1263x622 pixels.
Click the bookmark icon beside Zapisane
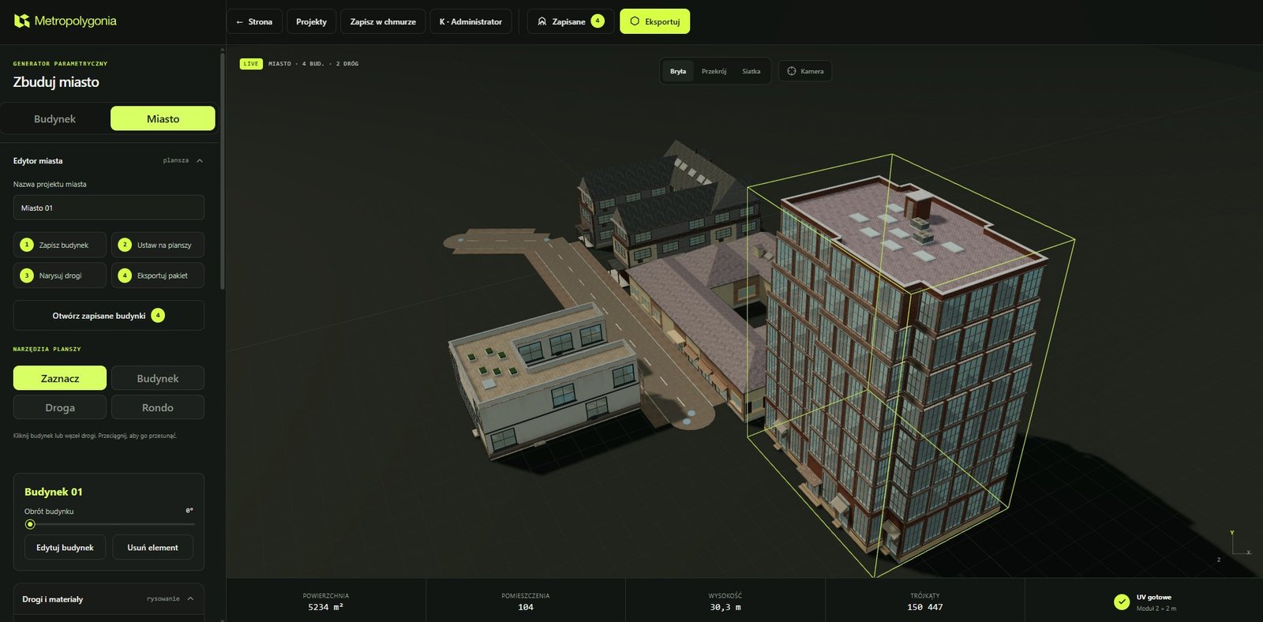(542, 21)
